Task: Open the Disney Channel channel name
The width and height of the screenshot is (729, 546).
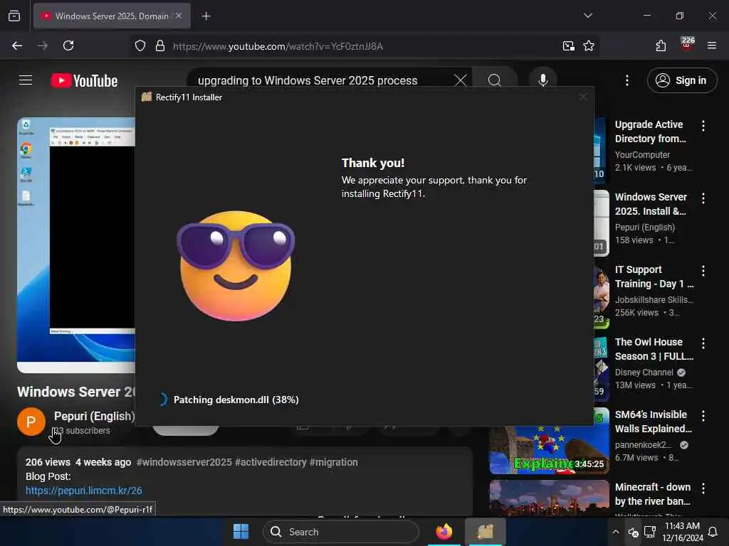Action: pos(644,373)
